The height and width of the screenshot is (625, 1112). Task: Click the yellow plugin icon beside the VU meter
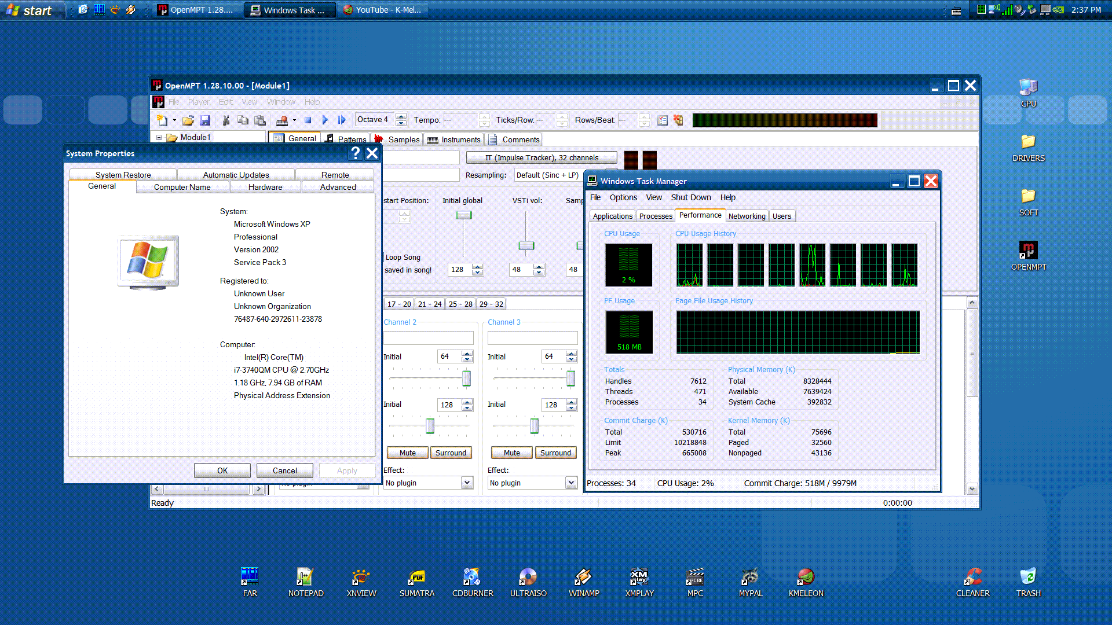coord(678,120)
